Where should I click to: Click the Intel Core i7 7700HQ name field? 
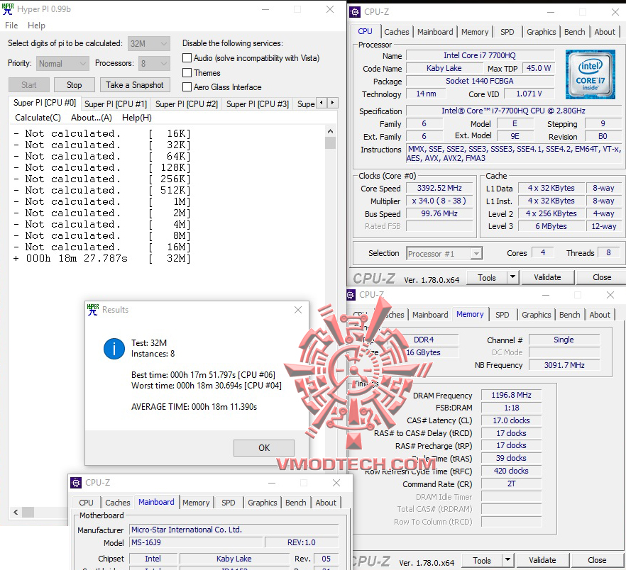pyautogui.click(x=480, y=55)
